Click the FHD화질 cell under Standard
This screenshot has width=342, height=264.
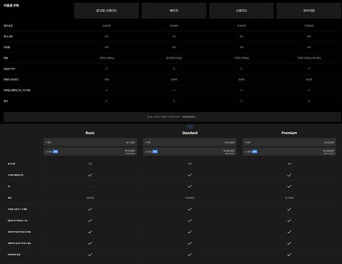[x=190, y=198]
